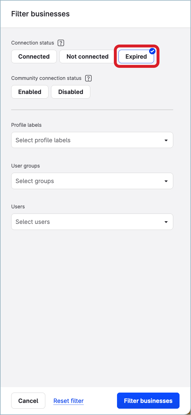
Task: Toggle the Connected status filter
Action: [34, 57]
